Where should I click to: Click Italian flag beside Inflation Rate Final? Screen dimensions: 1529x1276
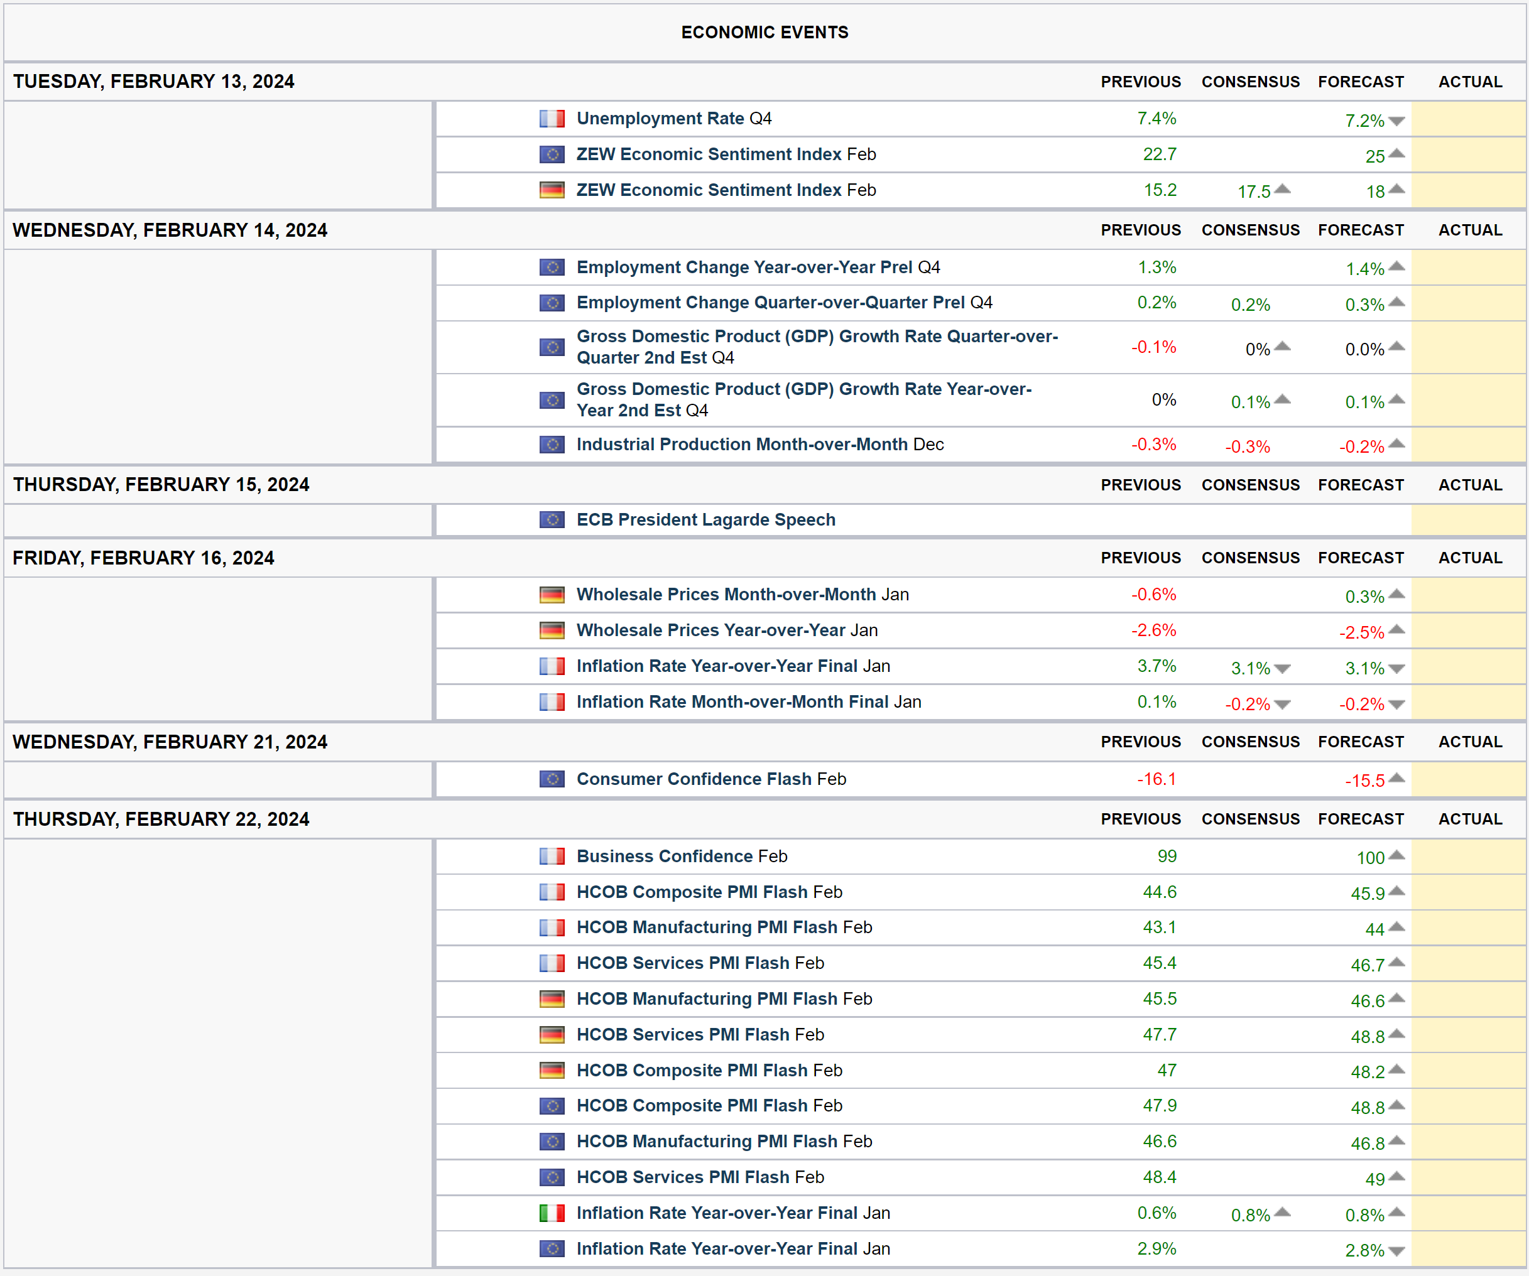[x=551, y=1213]
